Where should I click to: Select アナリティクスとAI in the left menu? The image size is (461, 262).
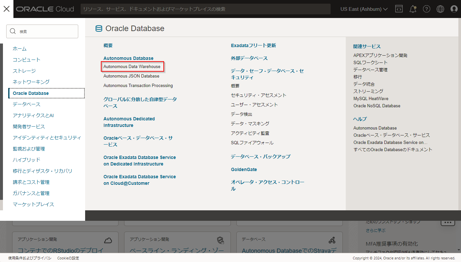coord(33,115)
